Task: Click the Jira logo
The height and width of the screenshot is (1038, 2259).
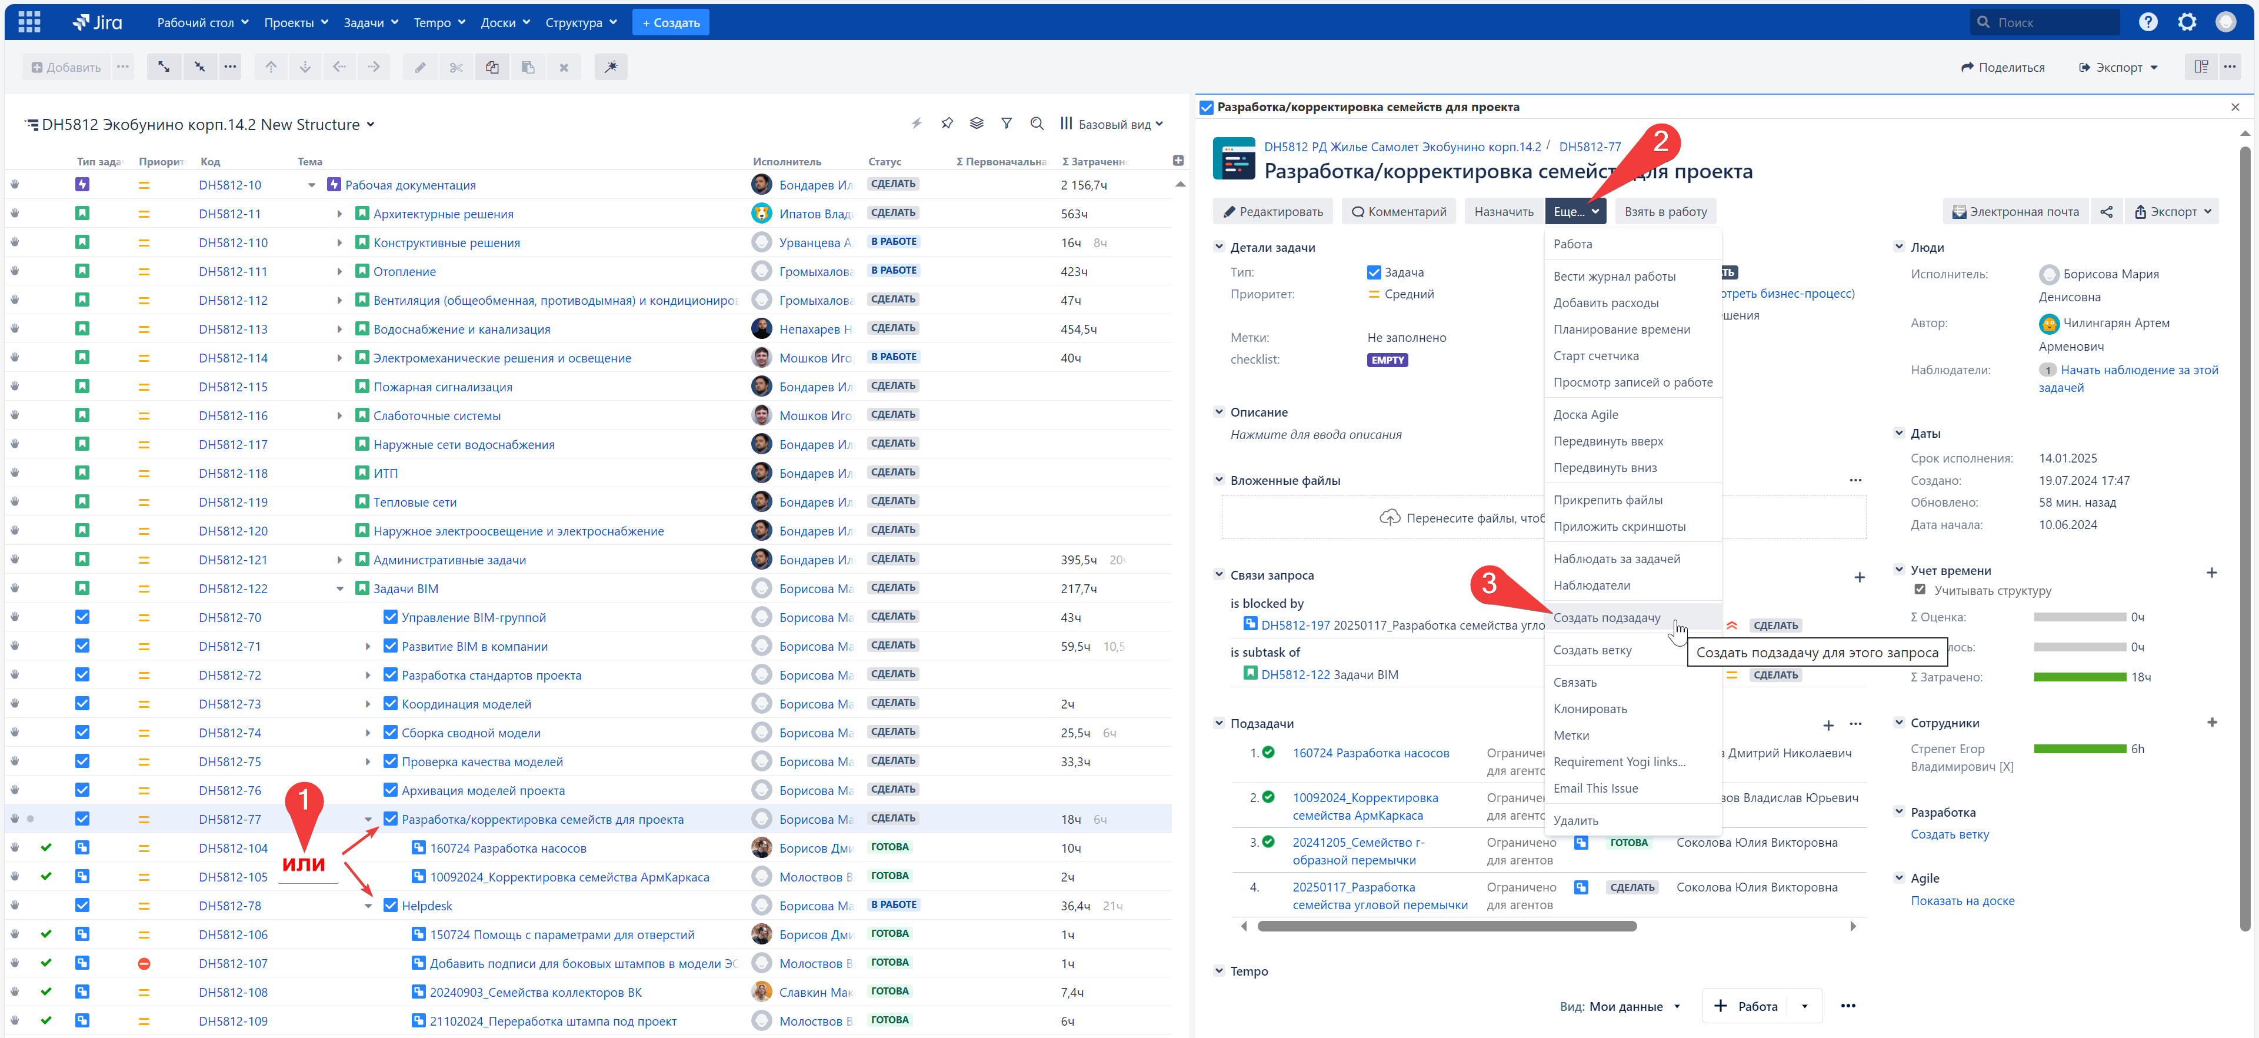Action: pyautogui.click(x=97, y=22)
